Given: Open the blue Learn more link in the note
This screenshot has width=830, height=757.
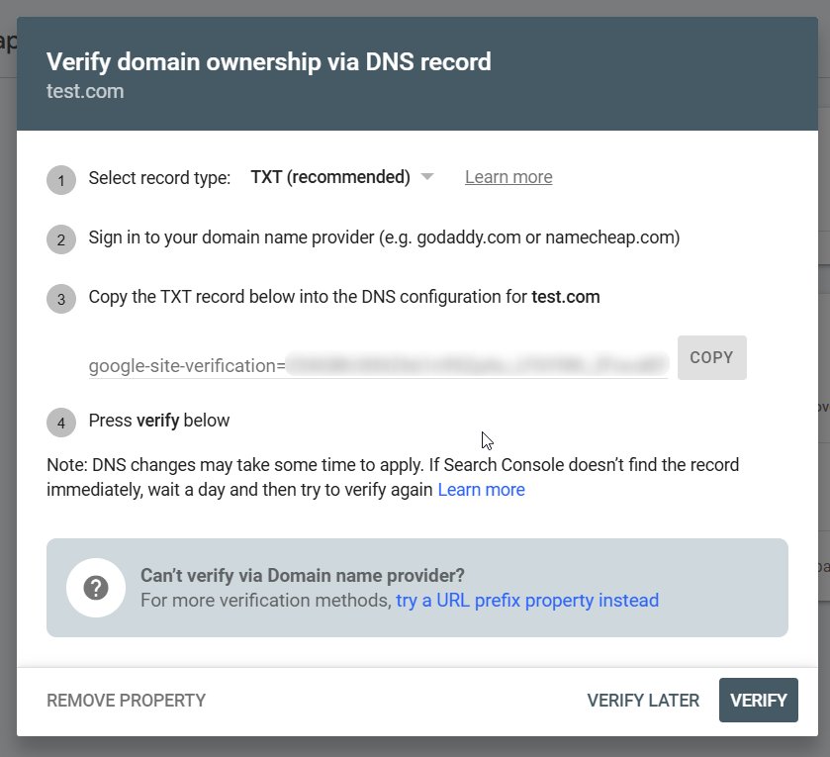Looking at the screenshot, I should (x=481, y=490).
